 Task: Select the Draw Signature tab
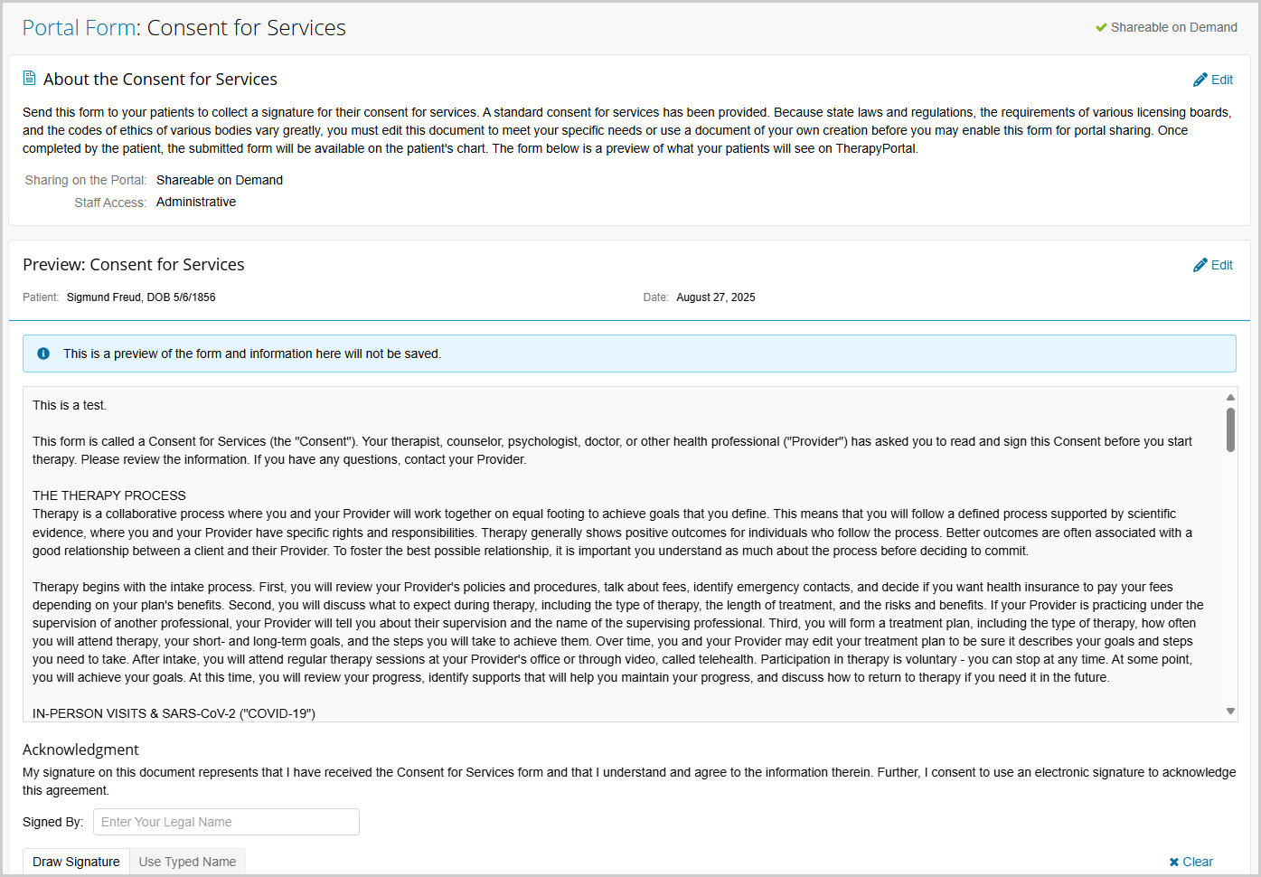point(75,861)
